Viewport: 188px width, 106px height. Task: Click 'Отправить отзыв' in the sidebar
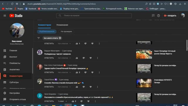point(18,100)
